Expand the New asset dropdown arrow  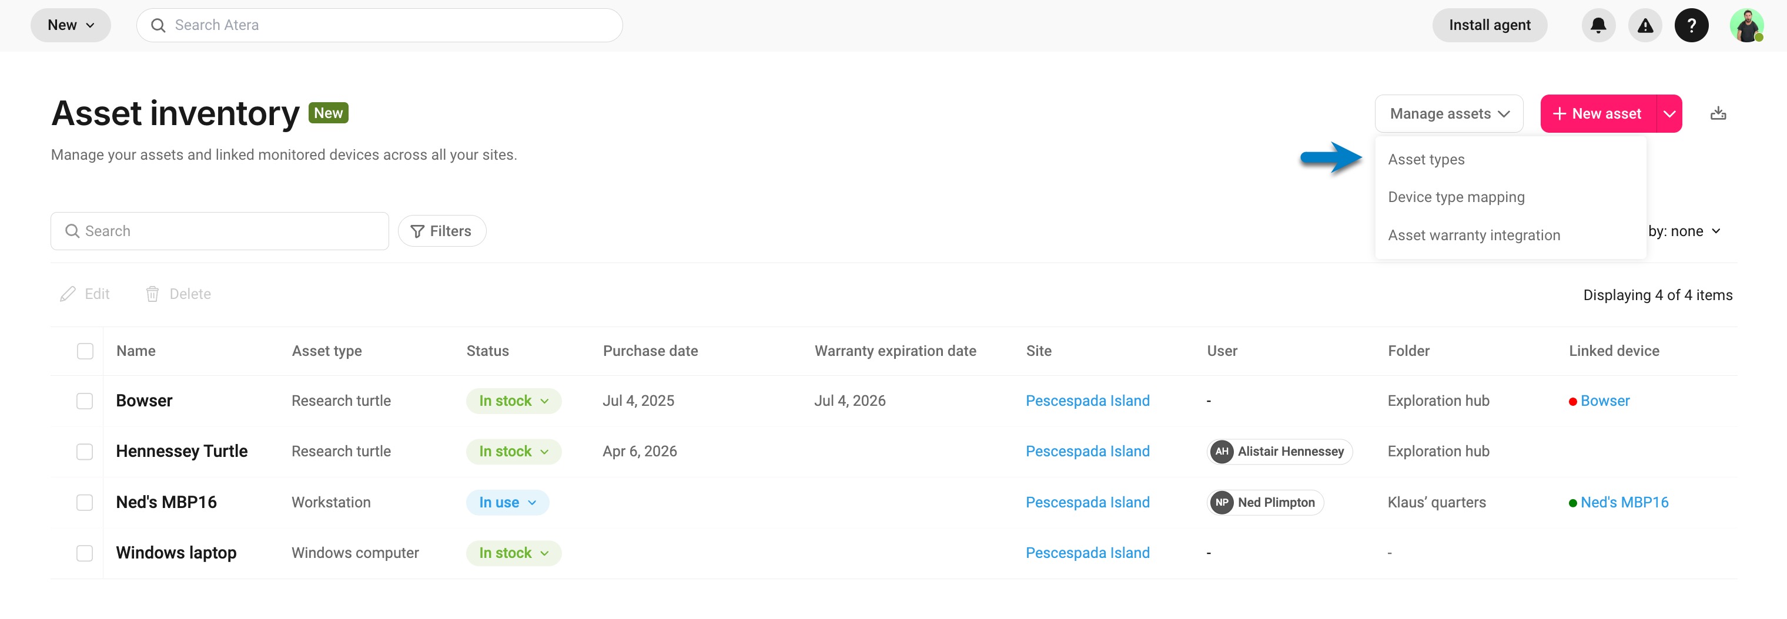click(x=1669, y=114)
